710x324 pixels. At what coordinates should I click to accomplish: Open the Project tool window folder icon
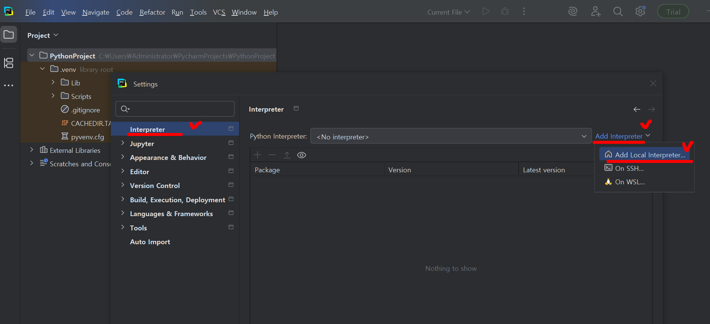pyautogui.click(x=9, y=35)
